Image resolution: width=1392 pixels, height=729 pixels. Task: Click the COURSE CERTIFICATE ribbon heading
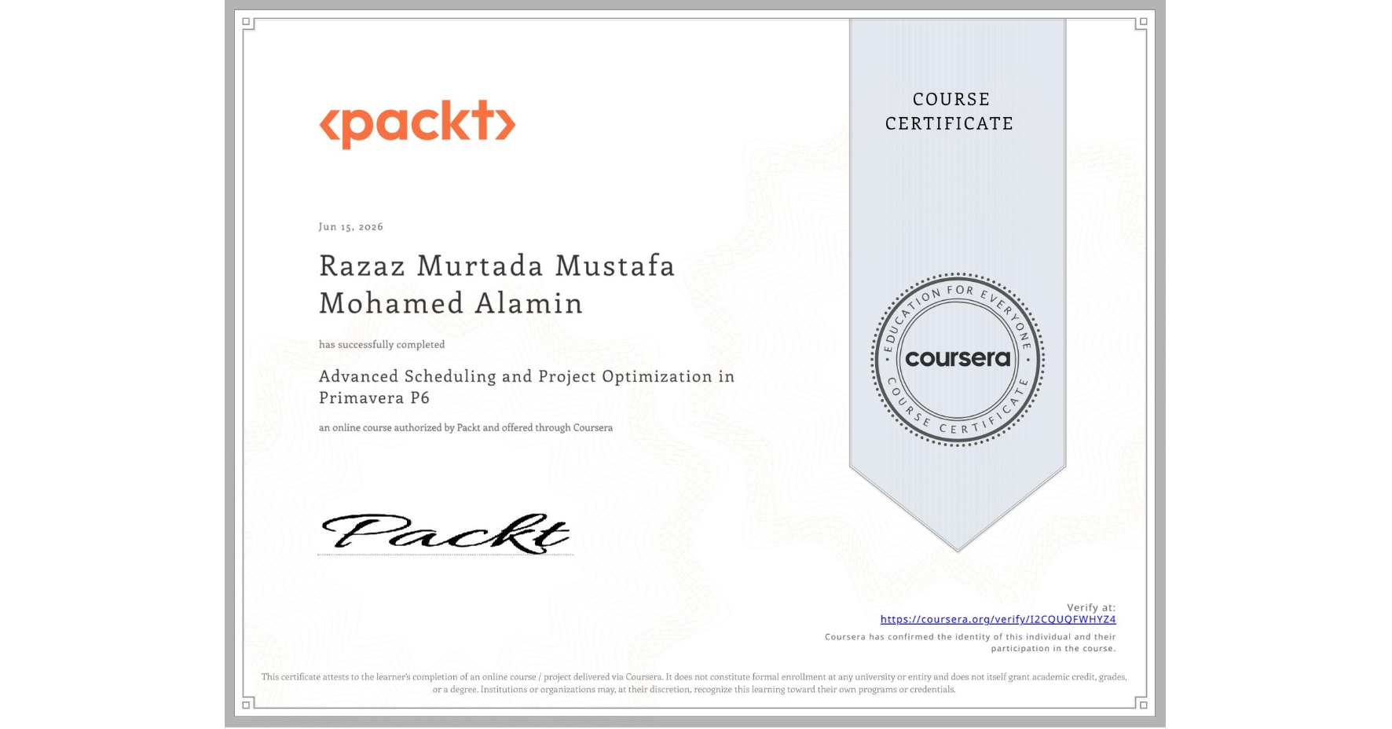[950, 112]
